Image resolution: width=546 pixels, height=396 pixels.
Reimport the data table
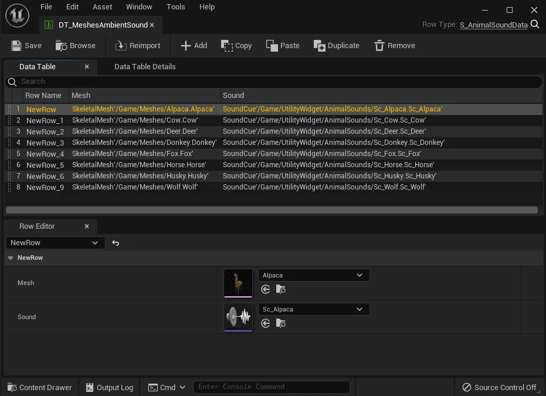point(138,46)
